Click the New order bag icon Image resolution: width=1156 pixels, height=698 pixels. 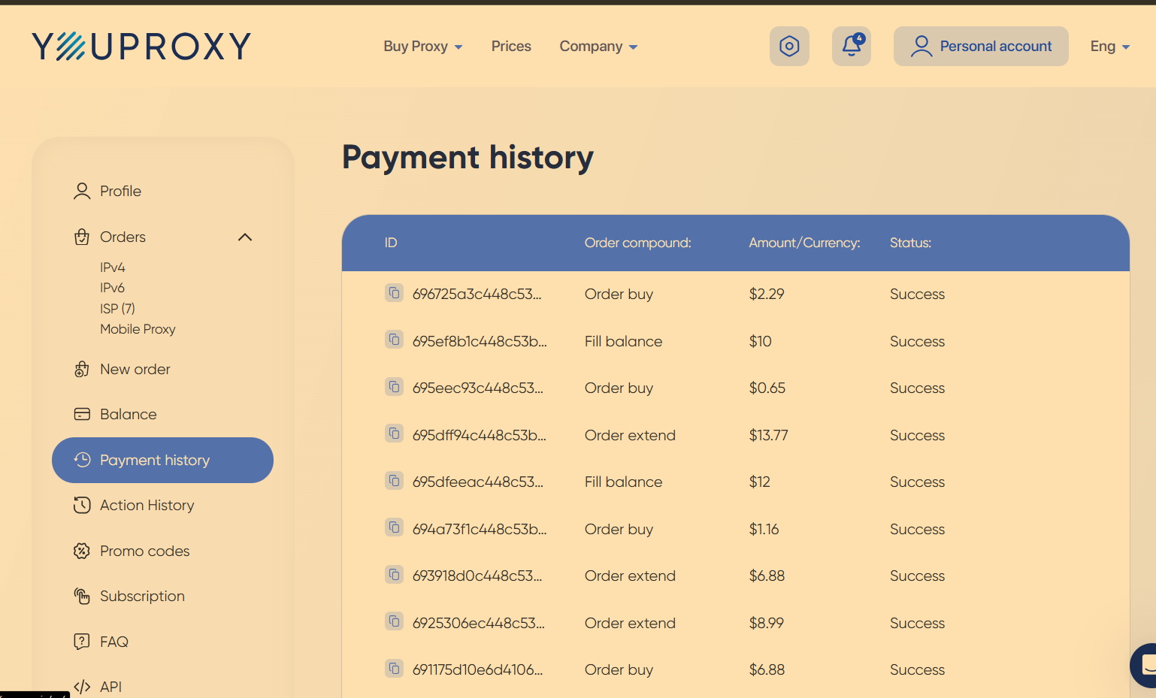pyautogui.click(x=82, y=370)
